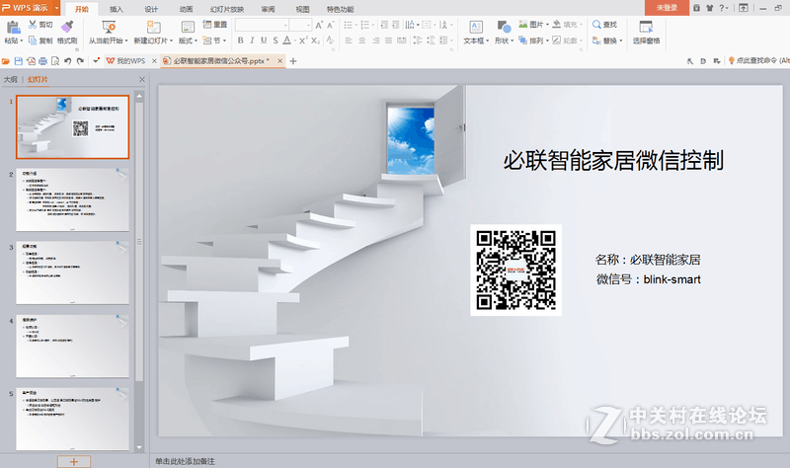Screen dimensions: 790x468
Task: Click the add slide plus button below thumbnails
Action: click(x=73, y=461)
